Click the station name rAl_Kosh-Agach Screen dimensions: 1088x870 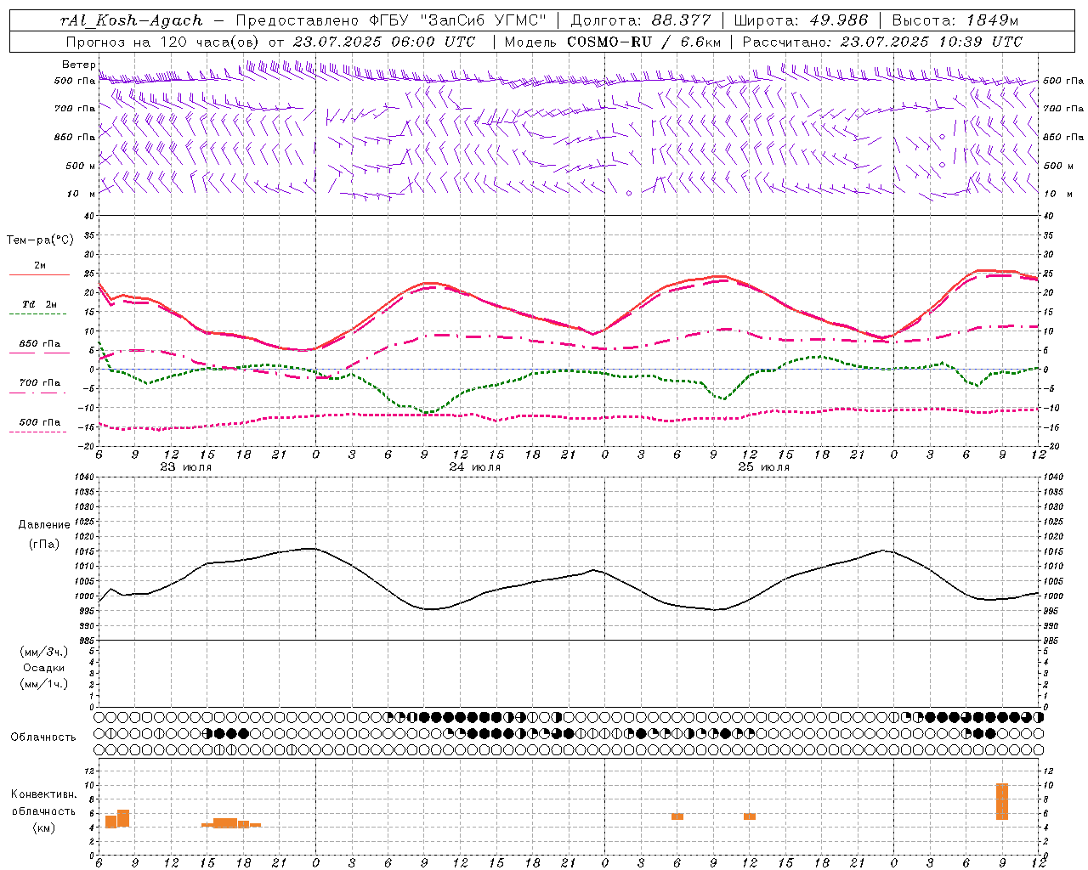[x=133, y=20]
